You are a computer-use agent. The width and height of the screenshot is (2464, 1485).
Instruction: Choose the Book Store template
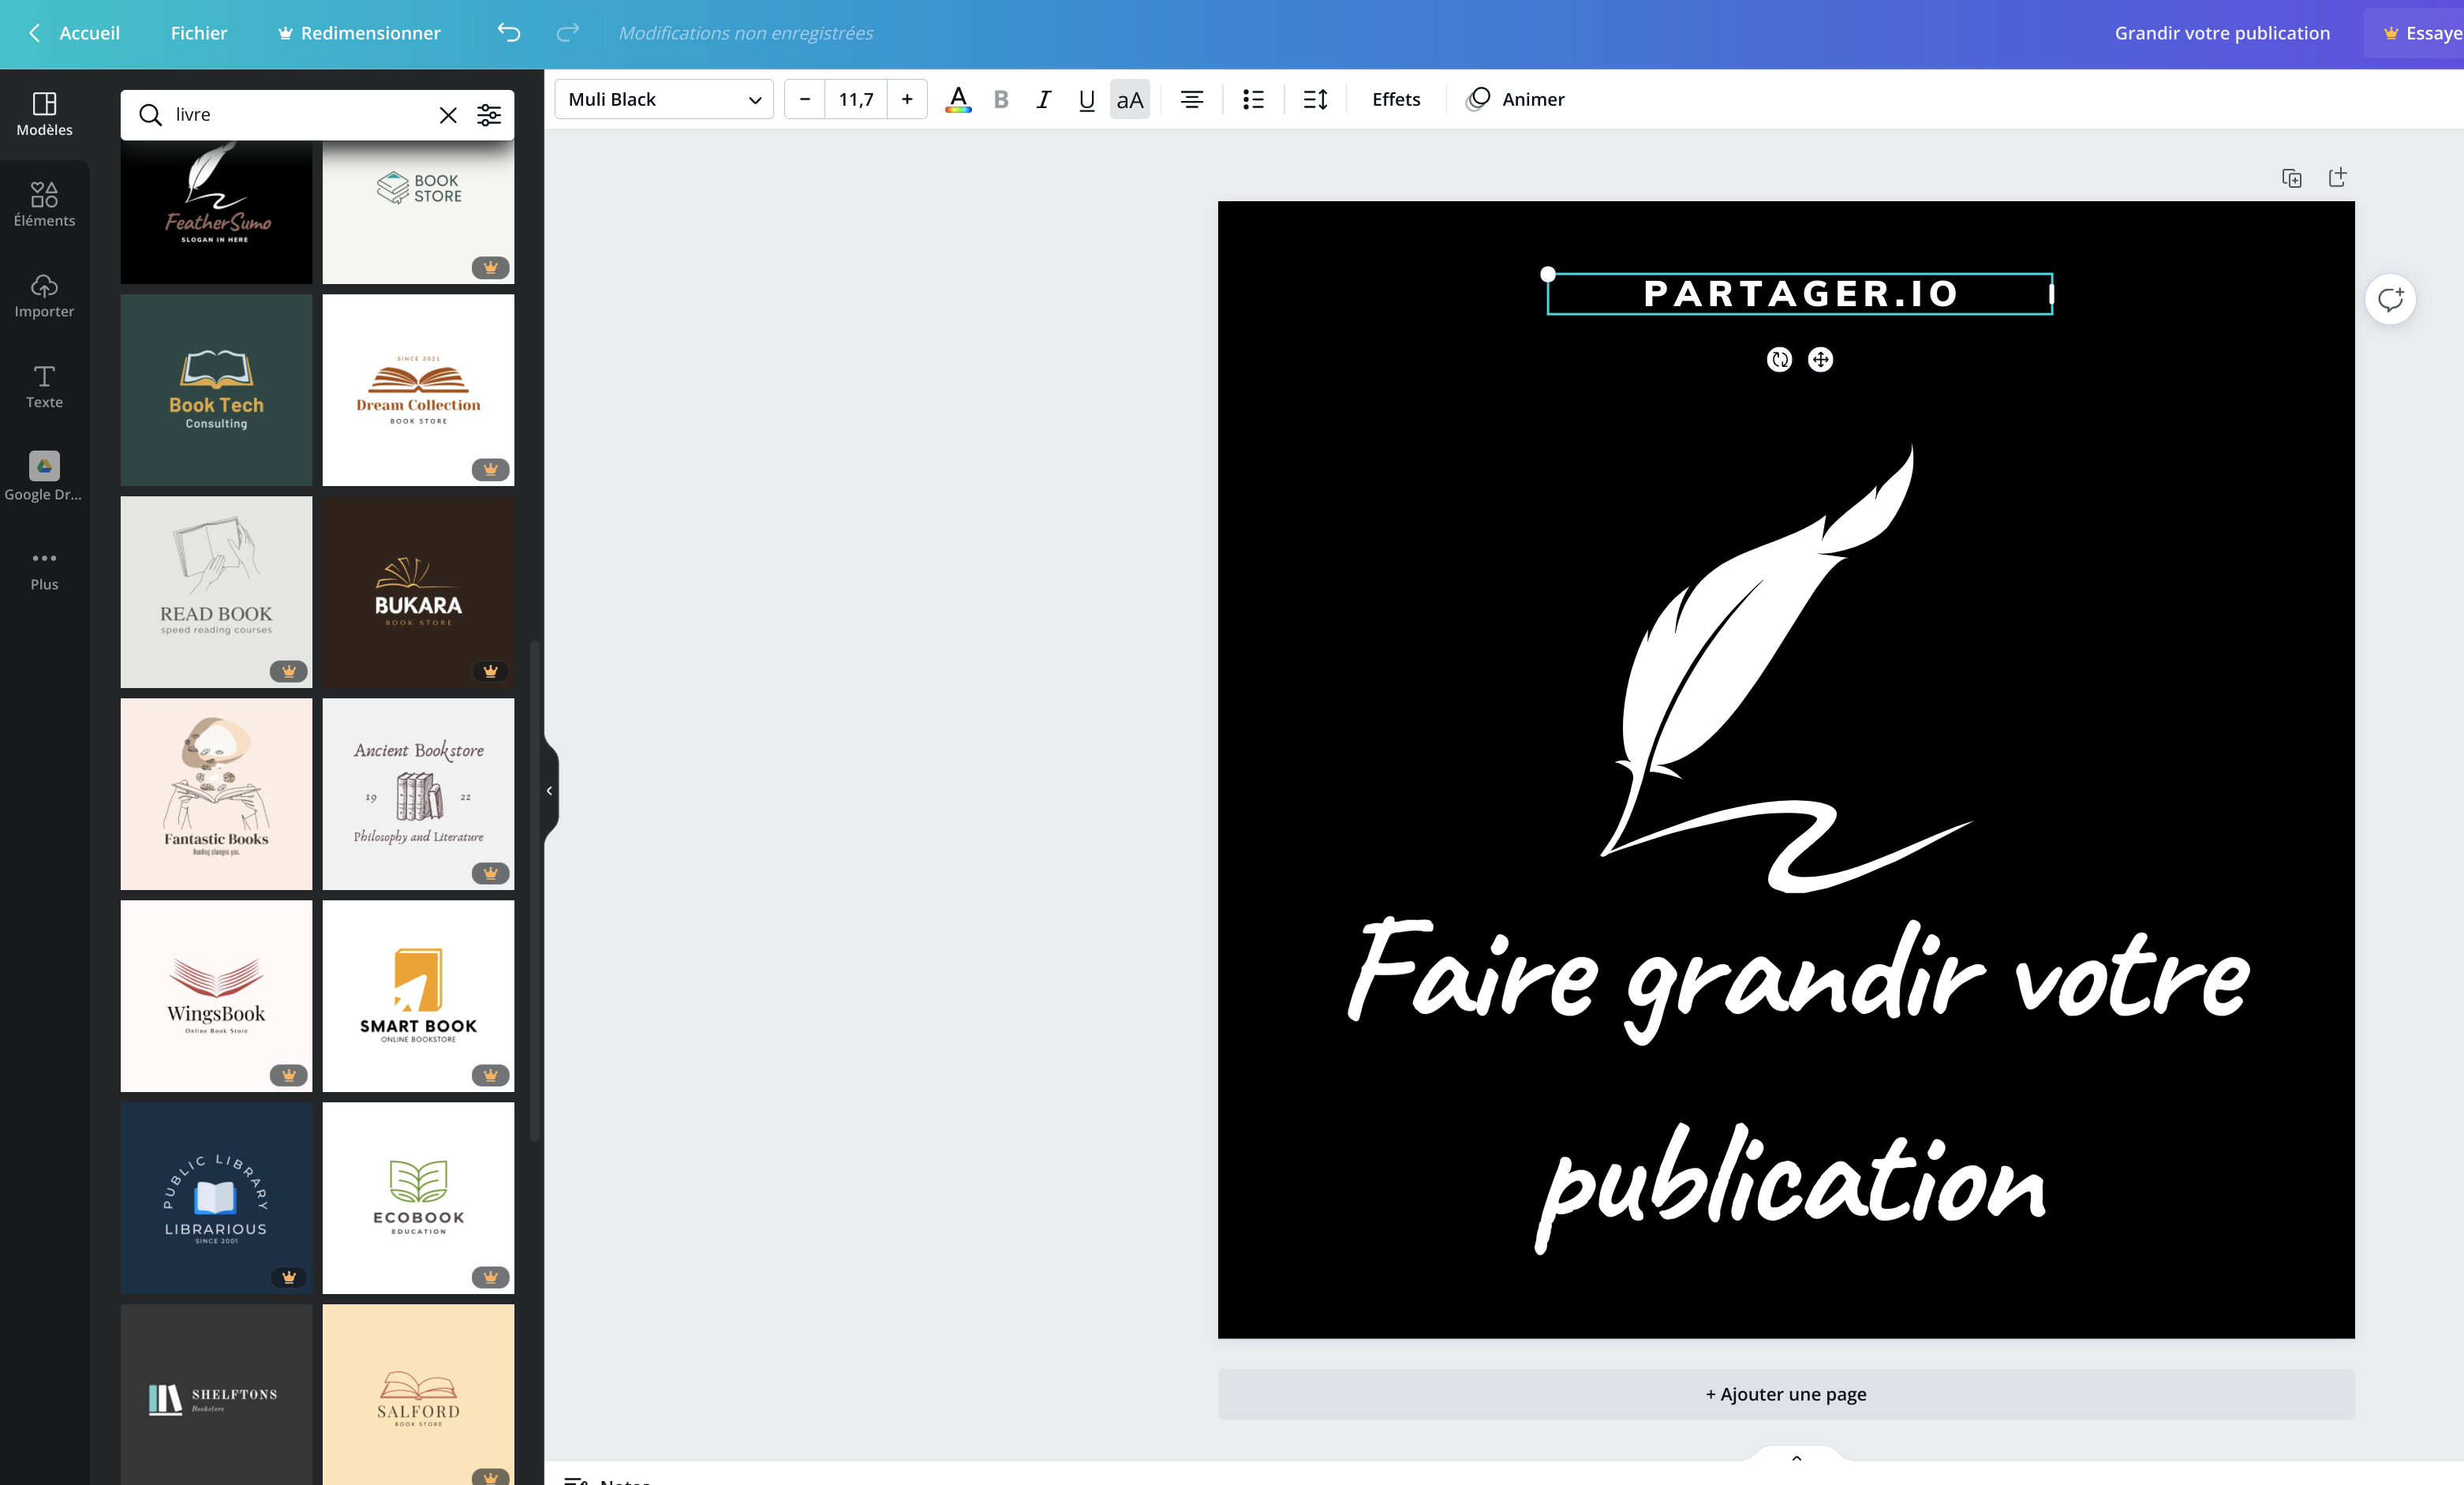(x=418, y=212)
